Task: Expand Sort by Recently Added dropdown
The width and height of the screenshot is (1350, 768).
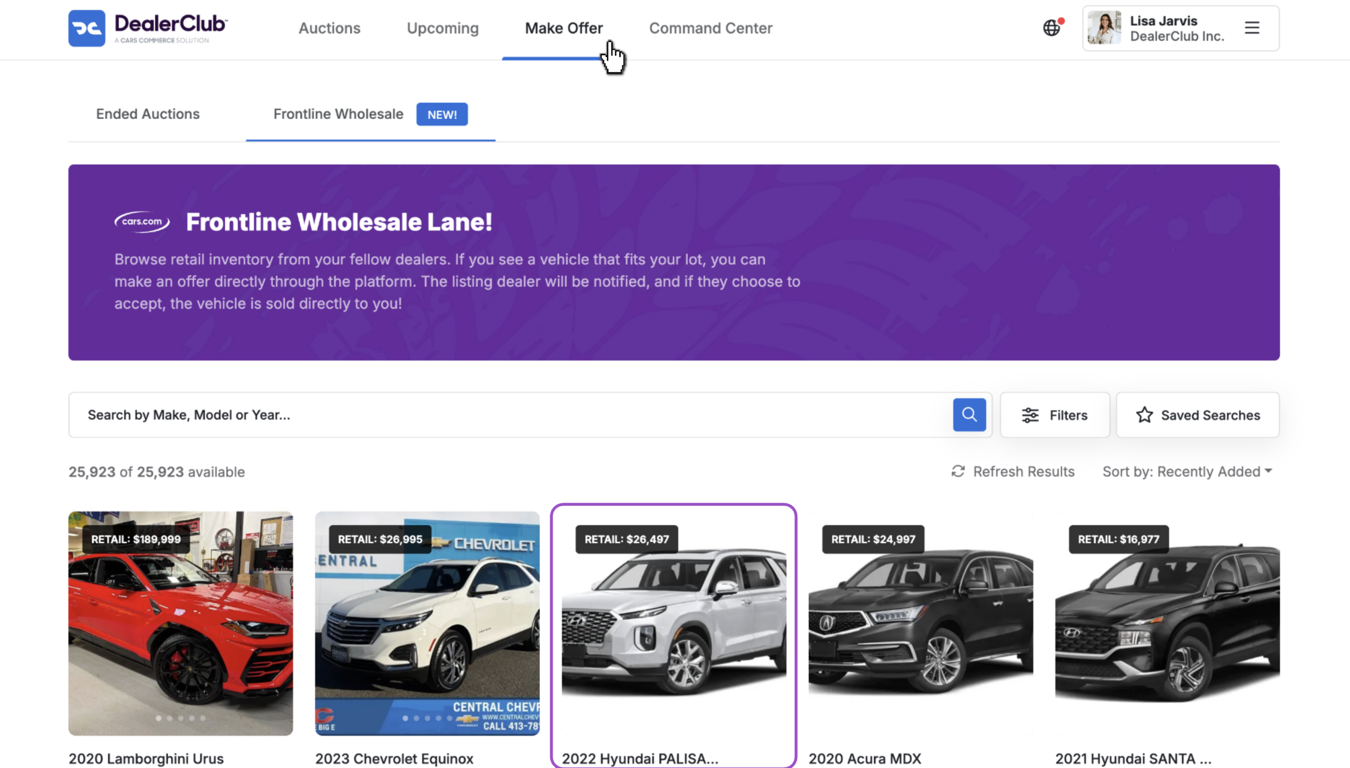Action: (1187, 471)
